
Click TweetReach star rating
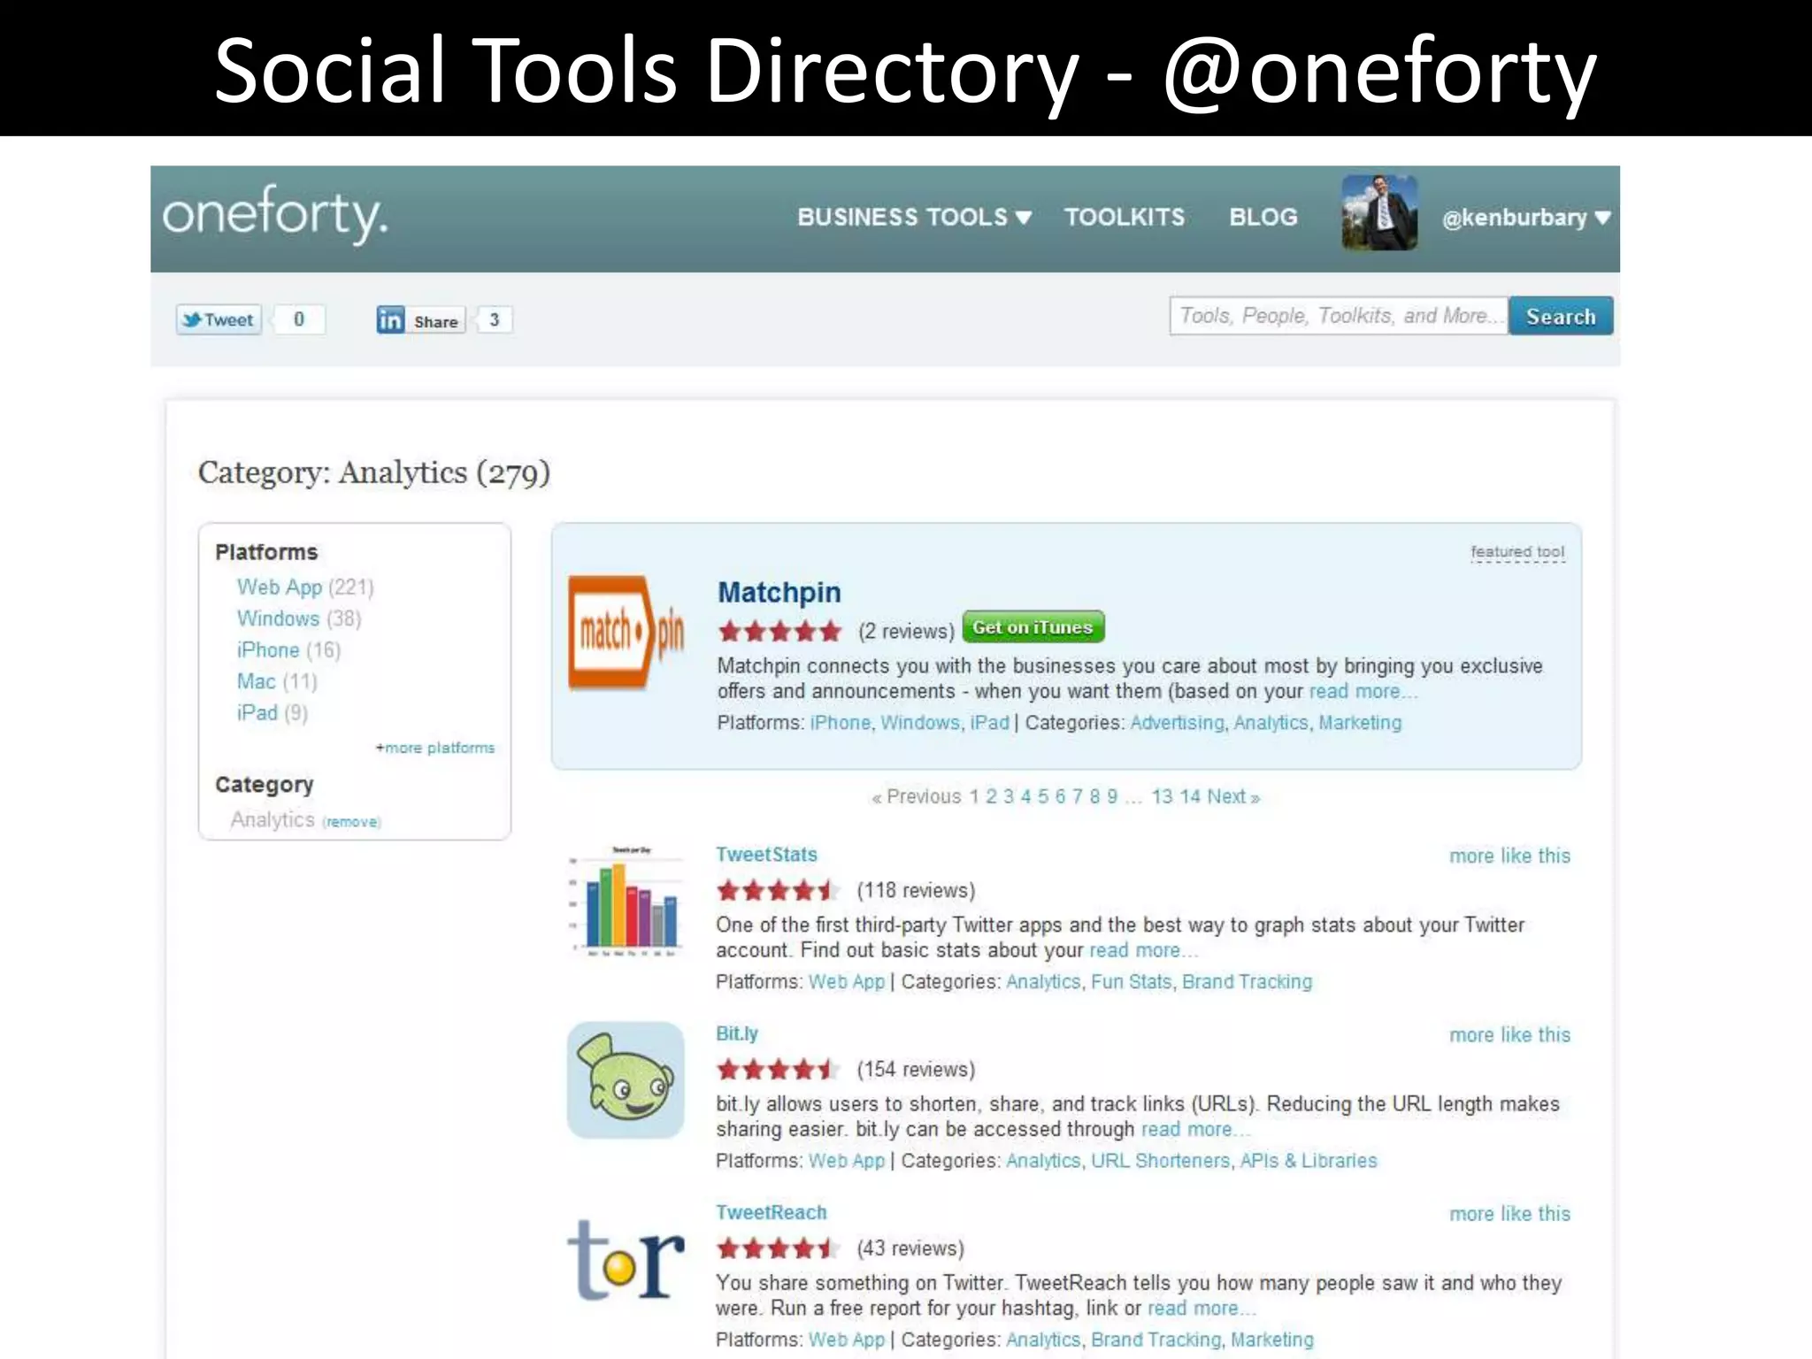pyautogui.click(x=778, y=1248)
